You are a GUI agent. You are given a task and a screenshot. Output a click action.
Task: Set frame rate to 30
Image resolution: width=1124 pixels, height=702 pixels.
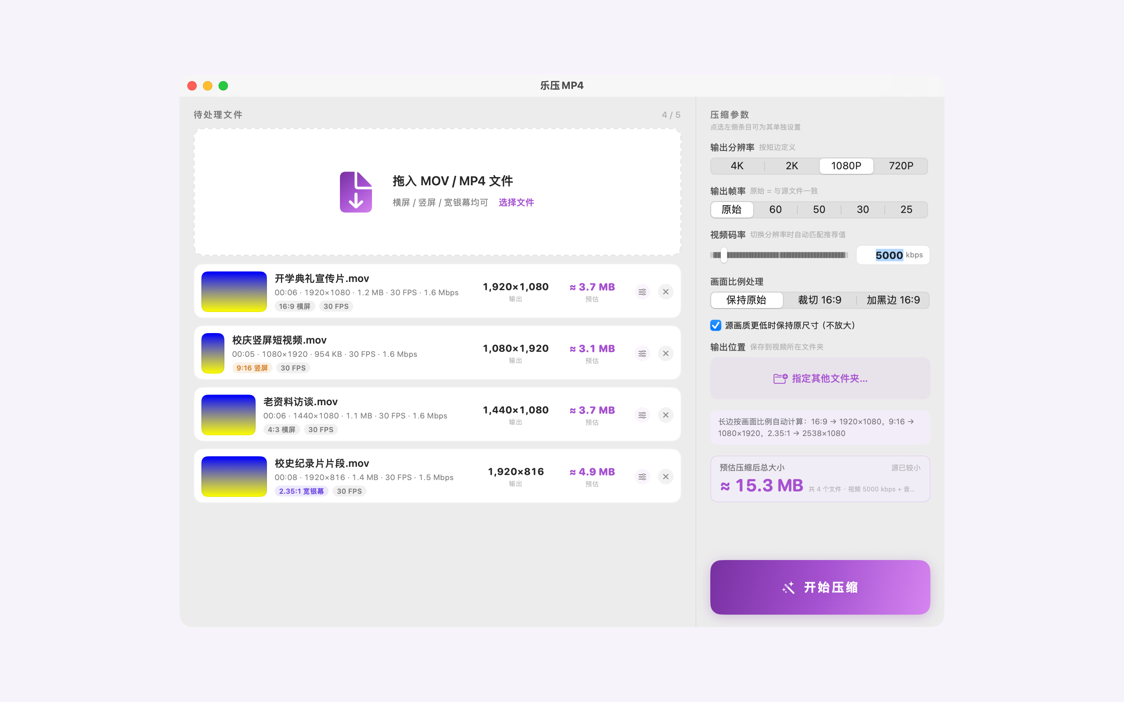[x=863, y=209]
